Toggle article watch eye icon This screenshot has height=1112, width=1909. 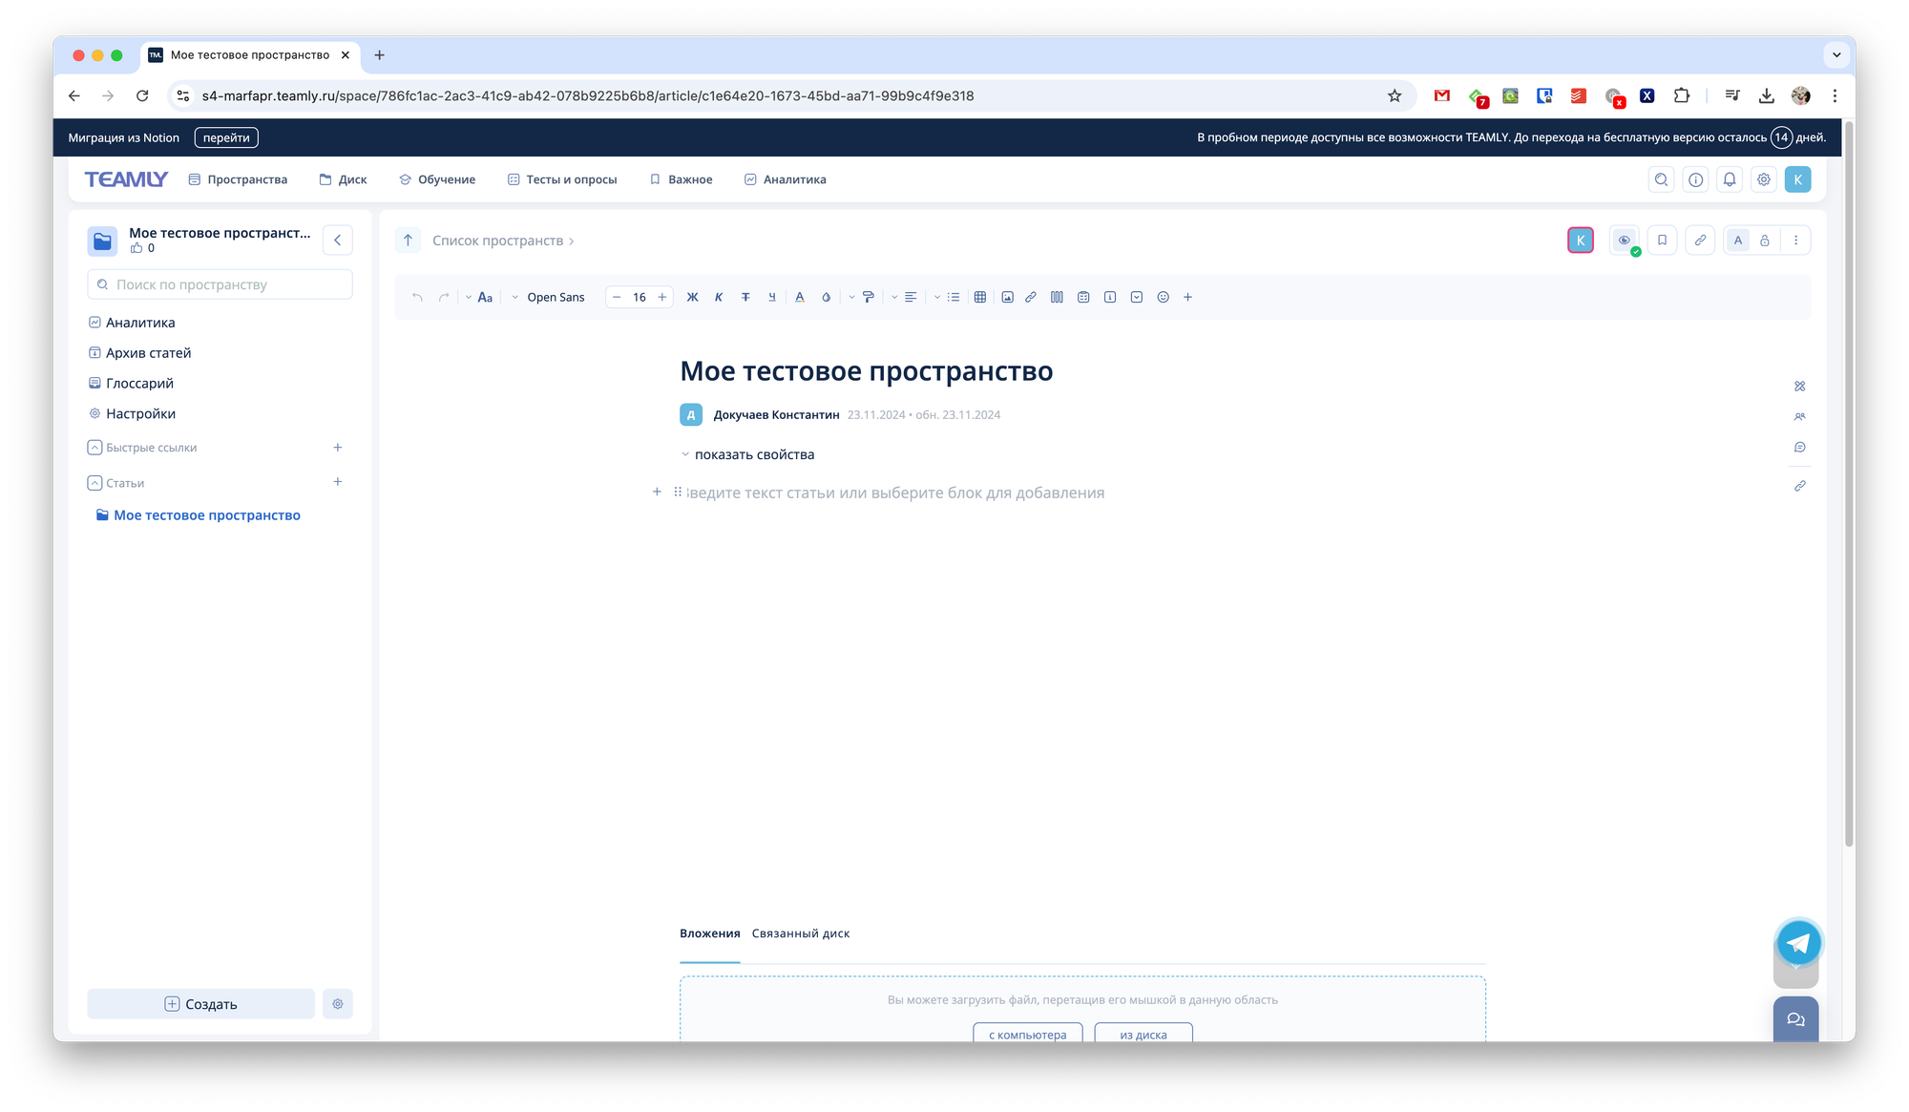pyautogui.click(x=1624, y=241)
